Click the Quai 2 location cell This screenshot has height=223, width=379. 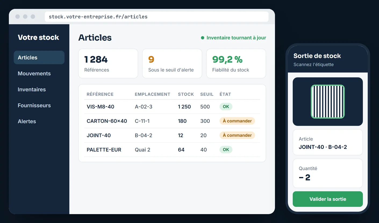tap(142, 149)
